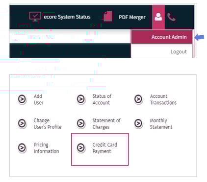
Task: Click the arrow icon beside Status of Account
Action: click(x=81, y=99)
